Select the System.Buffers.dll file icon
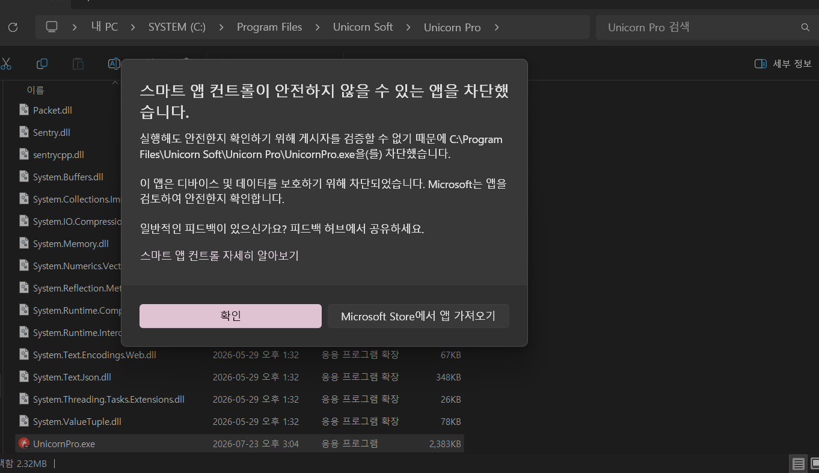819x473 pixels. pyautogui.click(x=24, y=177)
